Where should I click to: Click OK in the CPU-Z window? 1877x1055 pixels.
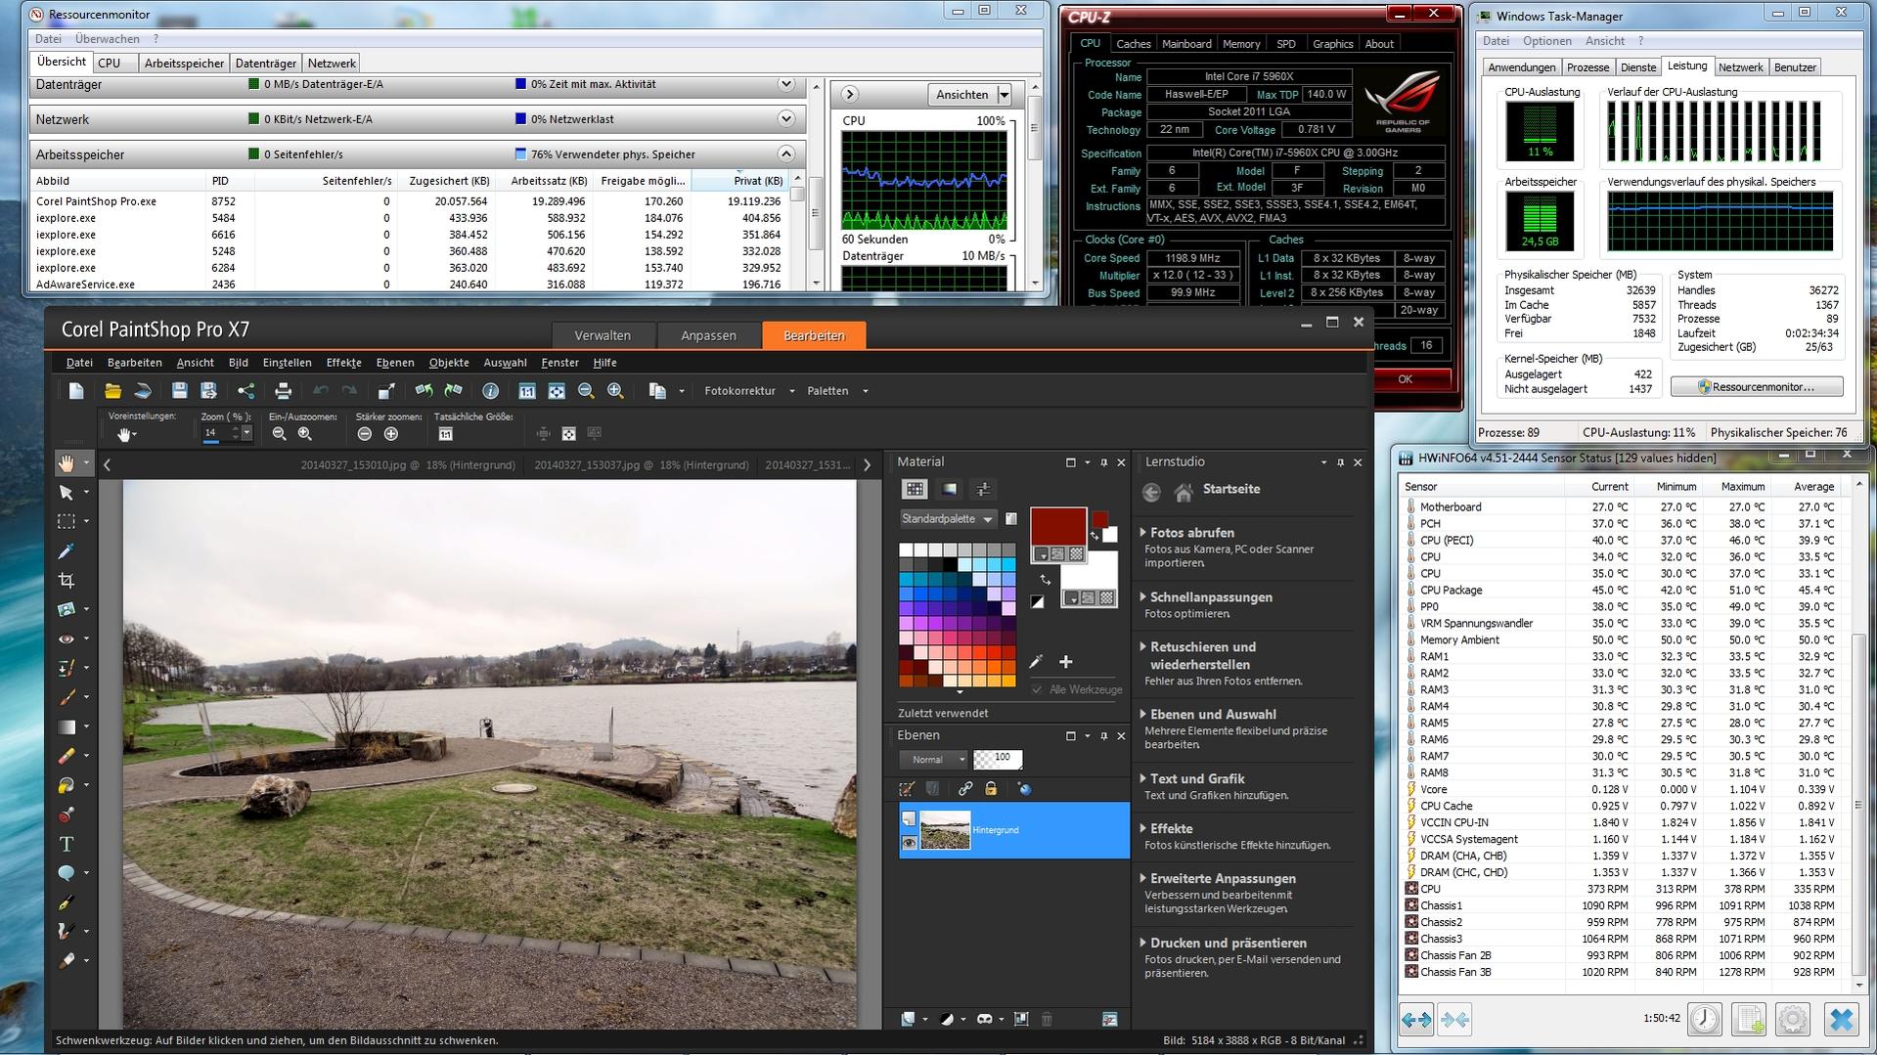coord(1405,379)
